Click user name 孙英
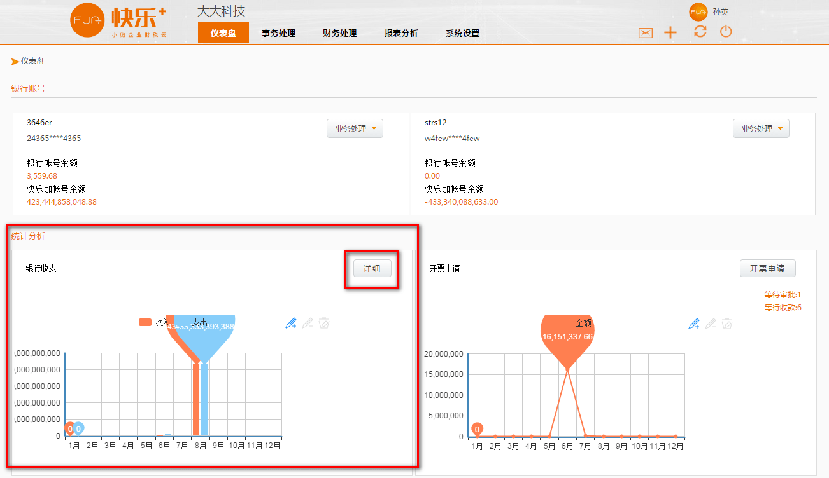This screenshot has width=829, height=478. pos(721,12)
